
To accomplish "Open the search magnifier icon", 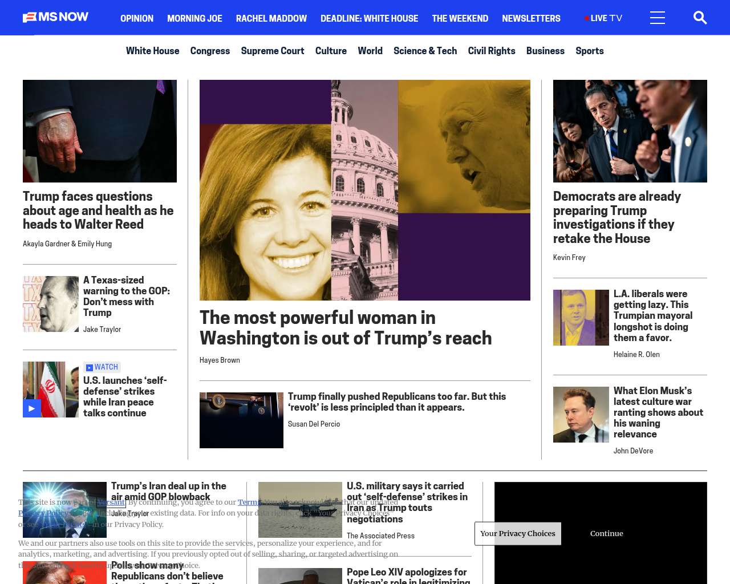I will (700, 18).
